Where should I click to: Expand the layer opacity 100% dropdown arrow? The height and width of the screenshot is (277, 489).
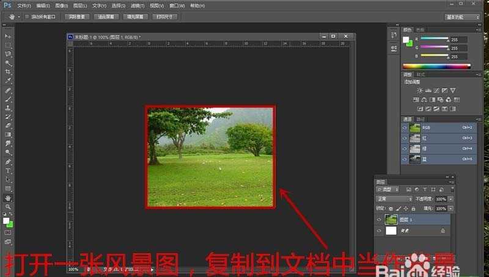click(451, 199)
